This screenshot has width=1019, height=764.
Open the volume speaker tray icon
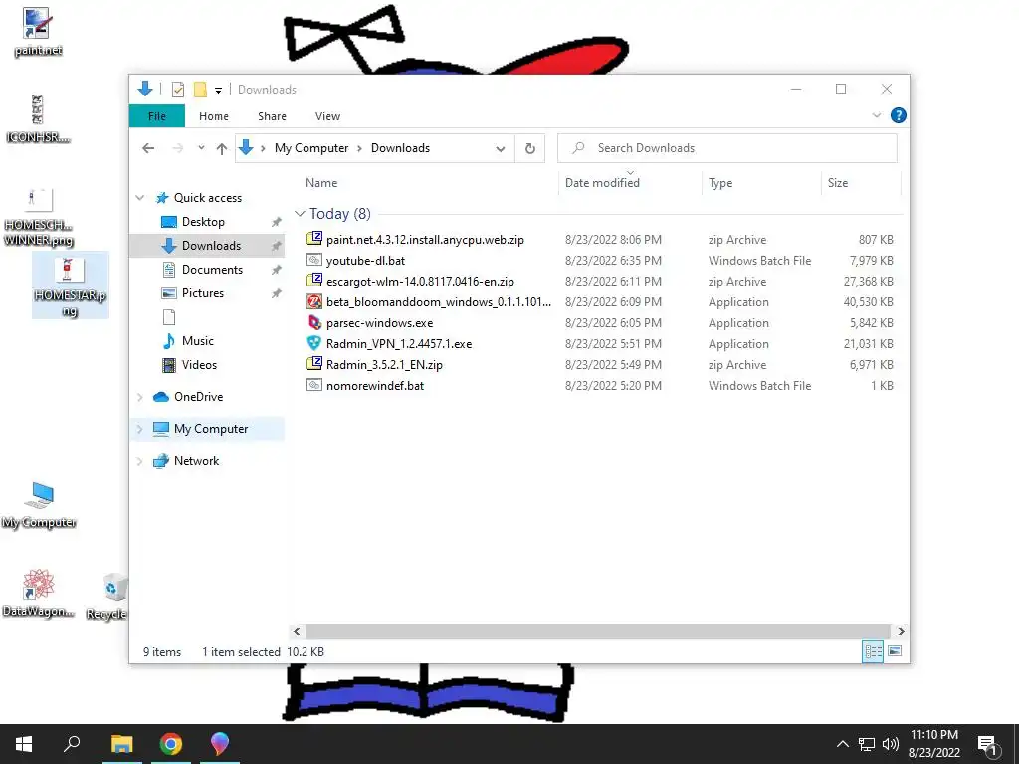click(x=891, y=744)
